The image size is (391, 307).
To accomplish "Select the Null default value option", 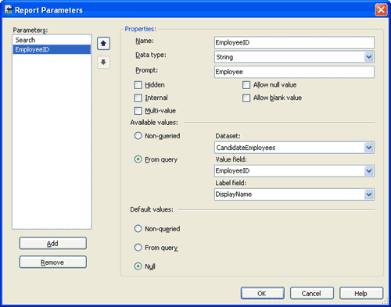I will 138,266.
